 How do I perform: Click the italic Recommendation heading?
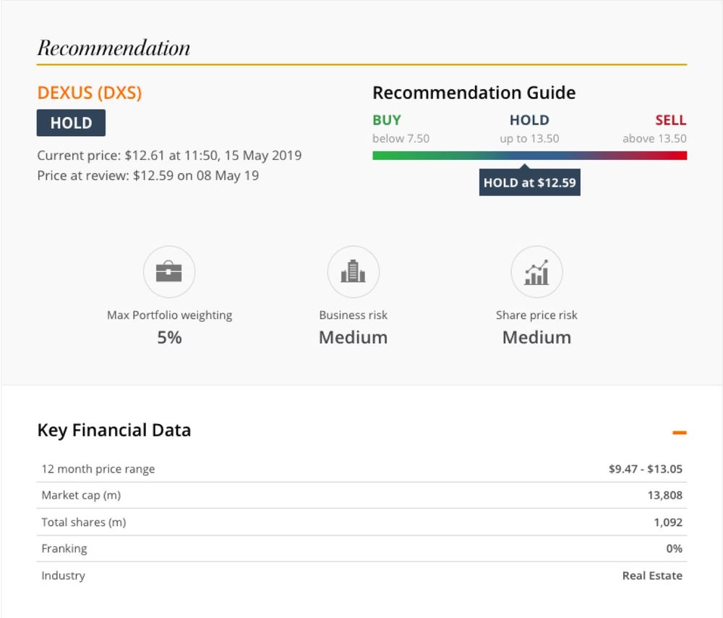click(114, 48)
